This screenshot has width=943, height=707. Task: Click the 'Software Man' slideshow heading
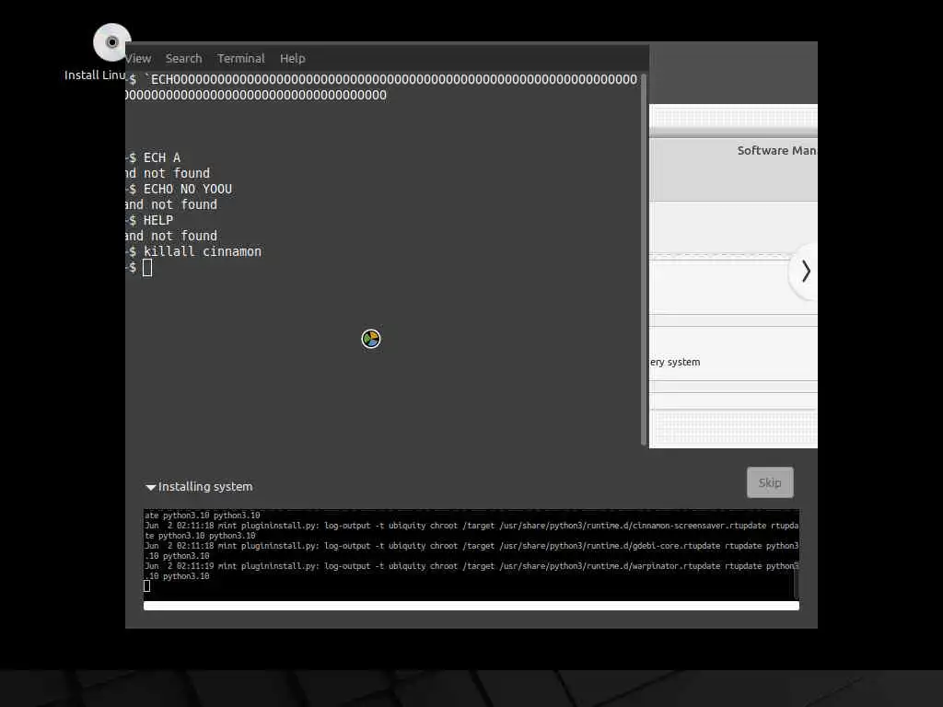pos(776,150)
